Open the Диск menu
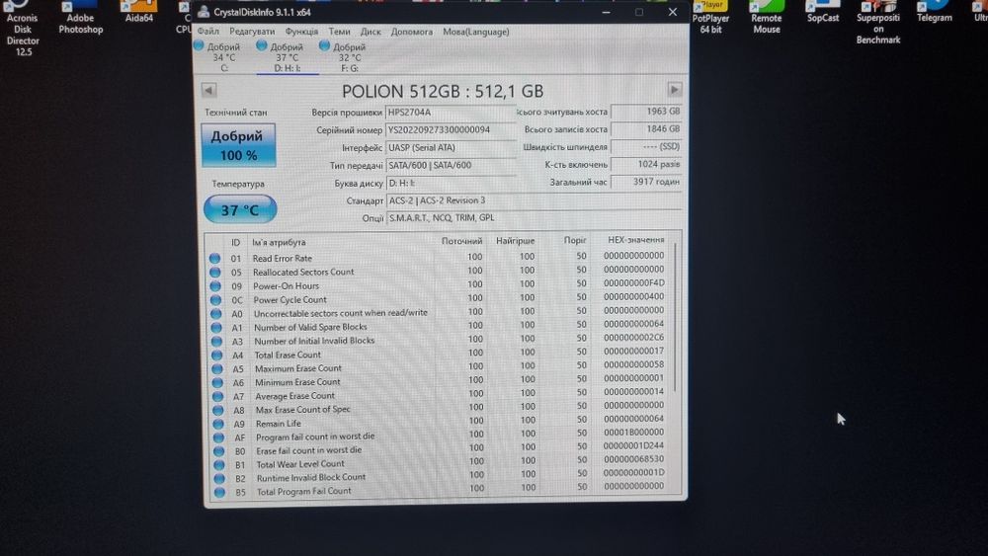 370,32
